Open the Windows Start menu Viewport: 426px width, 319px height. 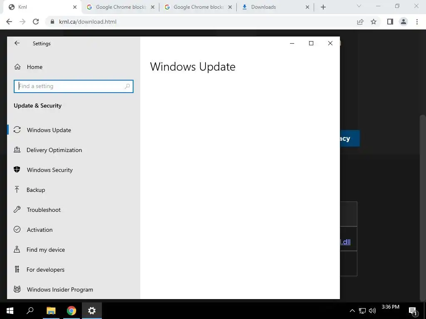pos(10,311)
